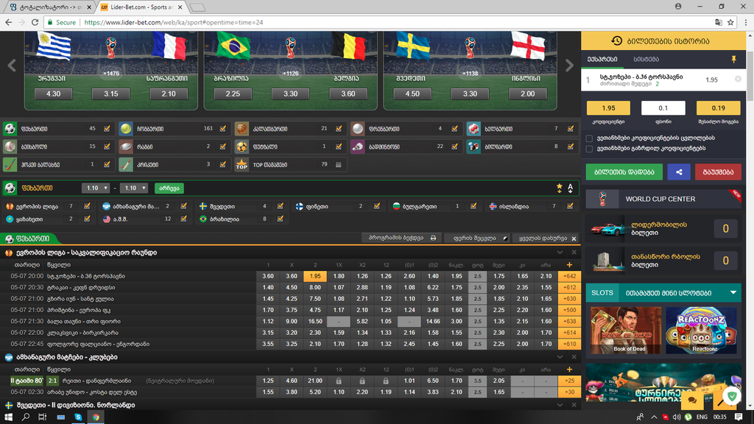Sort leagues by favorites star icon
The width and height of the screenshot is (754, 424).
[560, 188]
